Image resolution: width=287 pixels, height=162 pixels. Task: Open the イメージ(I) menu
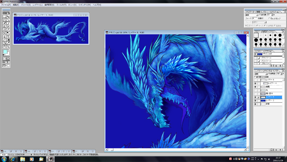pos(26,5)
